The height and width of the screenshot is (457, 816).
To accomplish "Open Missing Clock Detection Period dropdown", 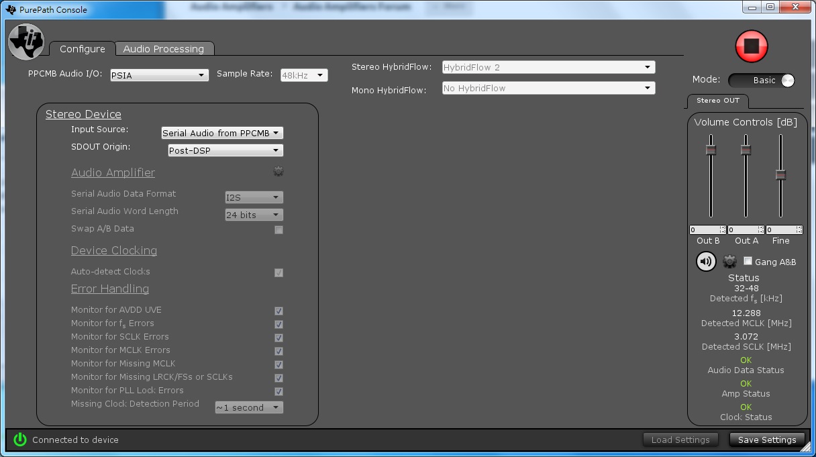I will point(249,407).
